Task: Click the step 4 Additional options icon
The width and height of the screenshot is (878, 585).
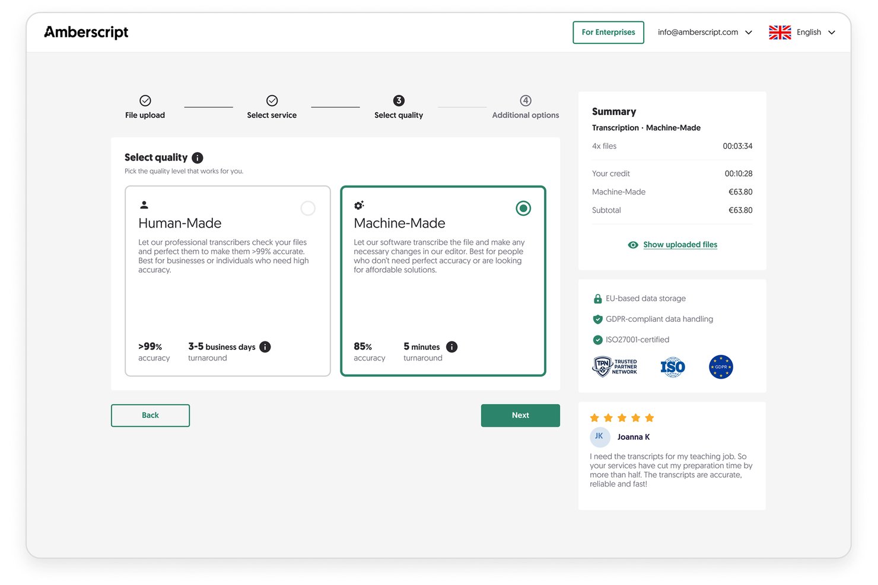Action: tap(526, 101)
